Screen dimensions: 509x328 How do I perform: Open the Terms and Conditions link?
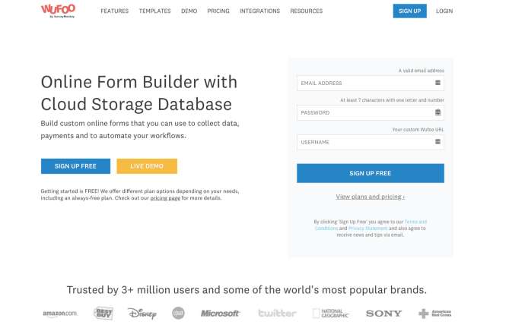(x=371, y=225)
